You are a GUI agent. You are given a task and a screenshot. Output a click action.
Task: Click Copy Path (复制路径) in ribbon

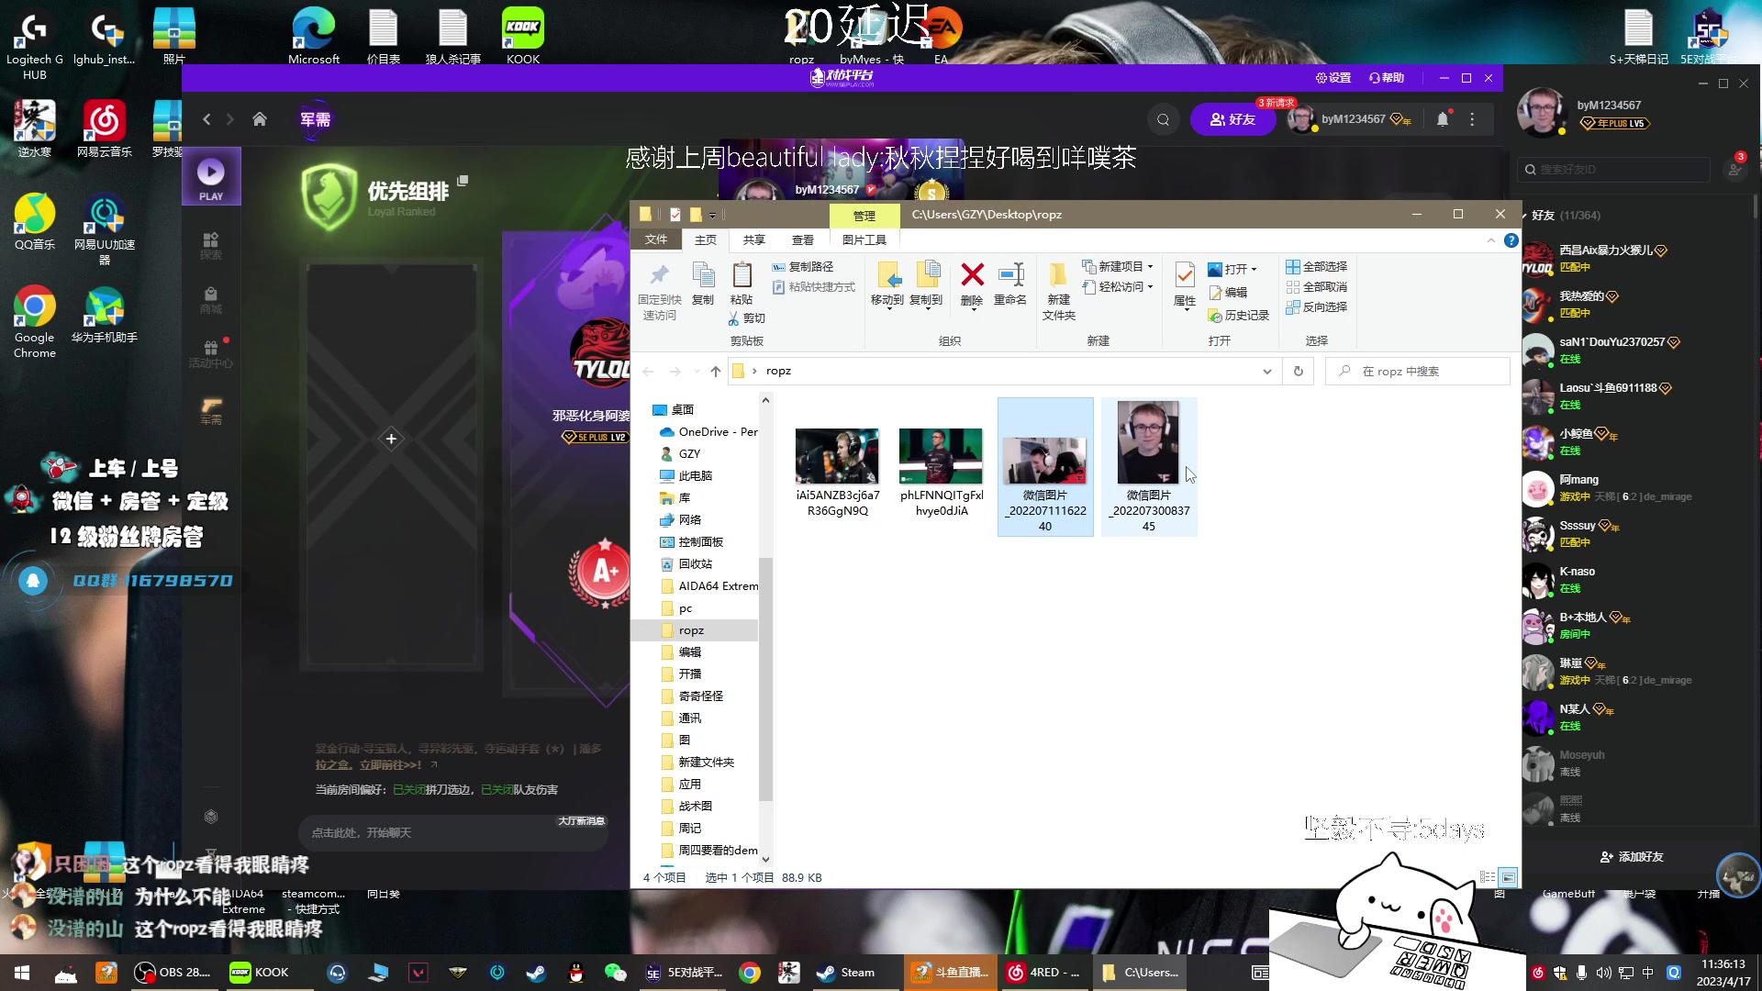[x=803, y=267]
